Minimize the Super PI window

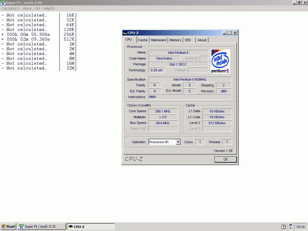click(x=294, y=3)
